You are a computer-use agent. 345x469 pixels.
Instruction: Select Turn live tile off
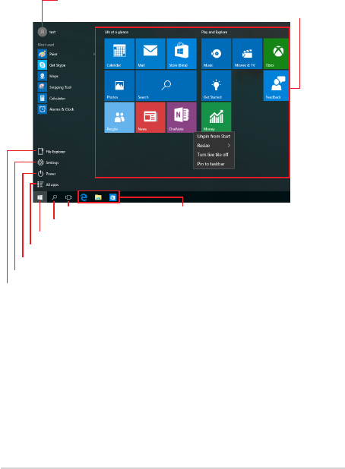pyautogui.click(x=213, y=155)
